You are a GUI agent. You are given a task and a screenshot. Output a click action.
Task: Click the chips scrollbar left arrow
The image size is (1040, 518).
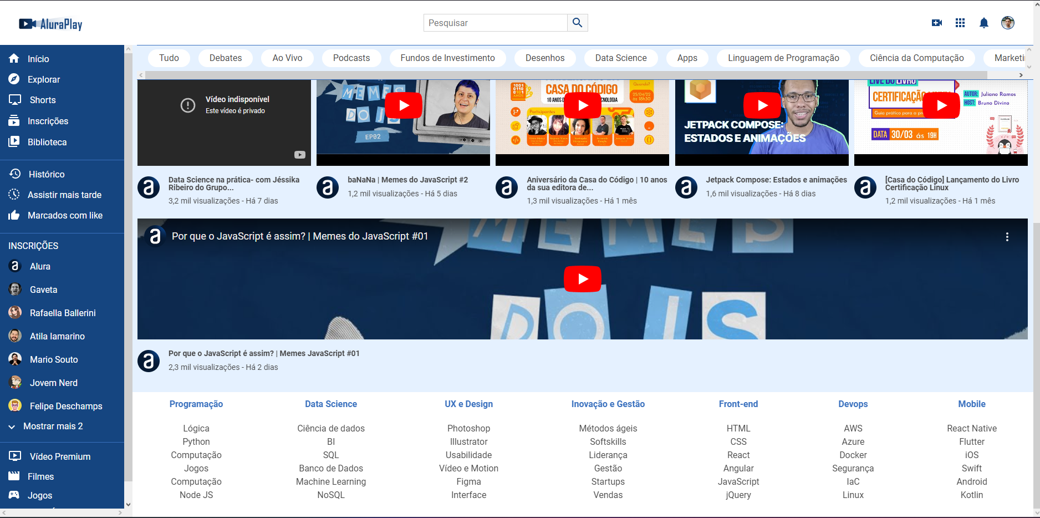click(x=141, y=75)
